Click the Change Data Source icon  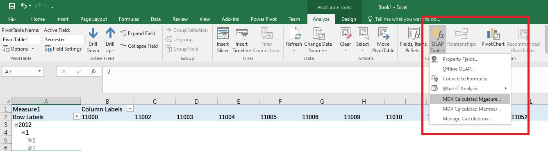[318, 34]
